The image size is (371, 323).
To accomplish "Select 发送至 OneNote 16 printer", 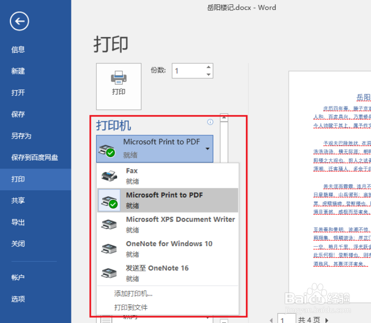I will click(x=168, y=273).
